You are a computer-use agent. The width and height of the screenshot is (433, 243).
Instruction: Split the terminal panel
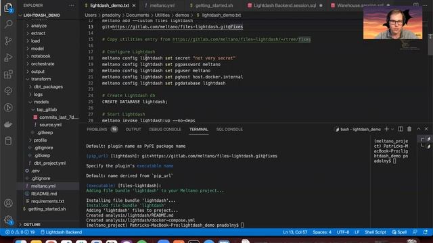tap(401, 129)
